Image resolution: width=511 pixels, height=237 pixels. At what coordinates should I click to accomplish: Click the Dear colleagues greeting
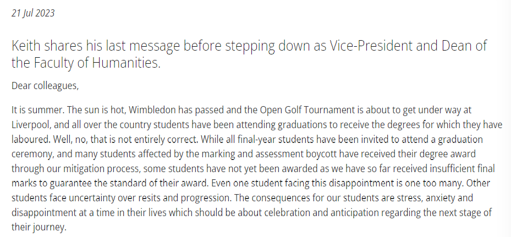pos(45,86)
